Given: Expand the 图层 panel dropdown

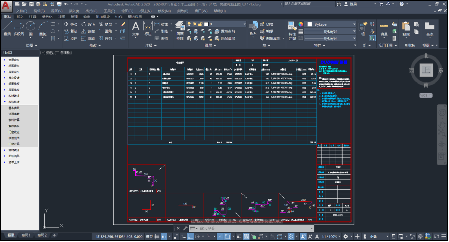Looking at the screenshot, I should pos(211,45).
